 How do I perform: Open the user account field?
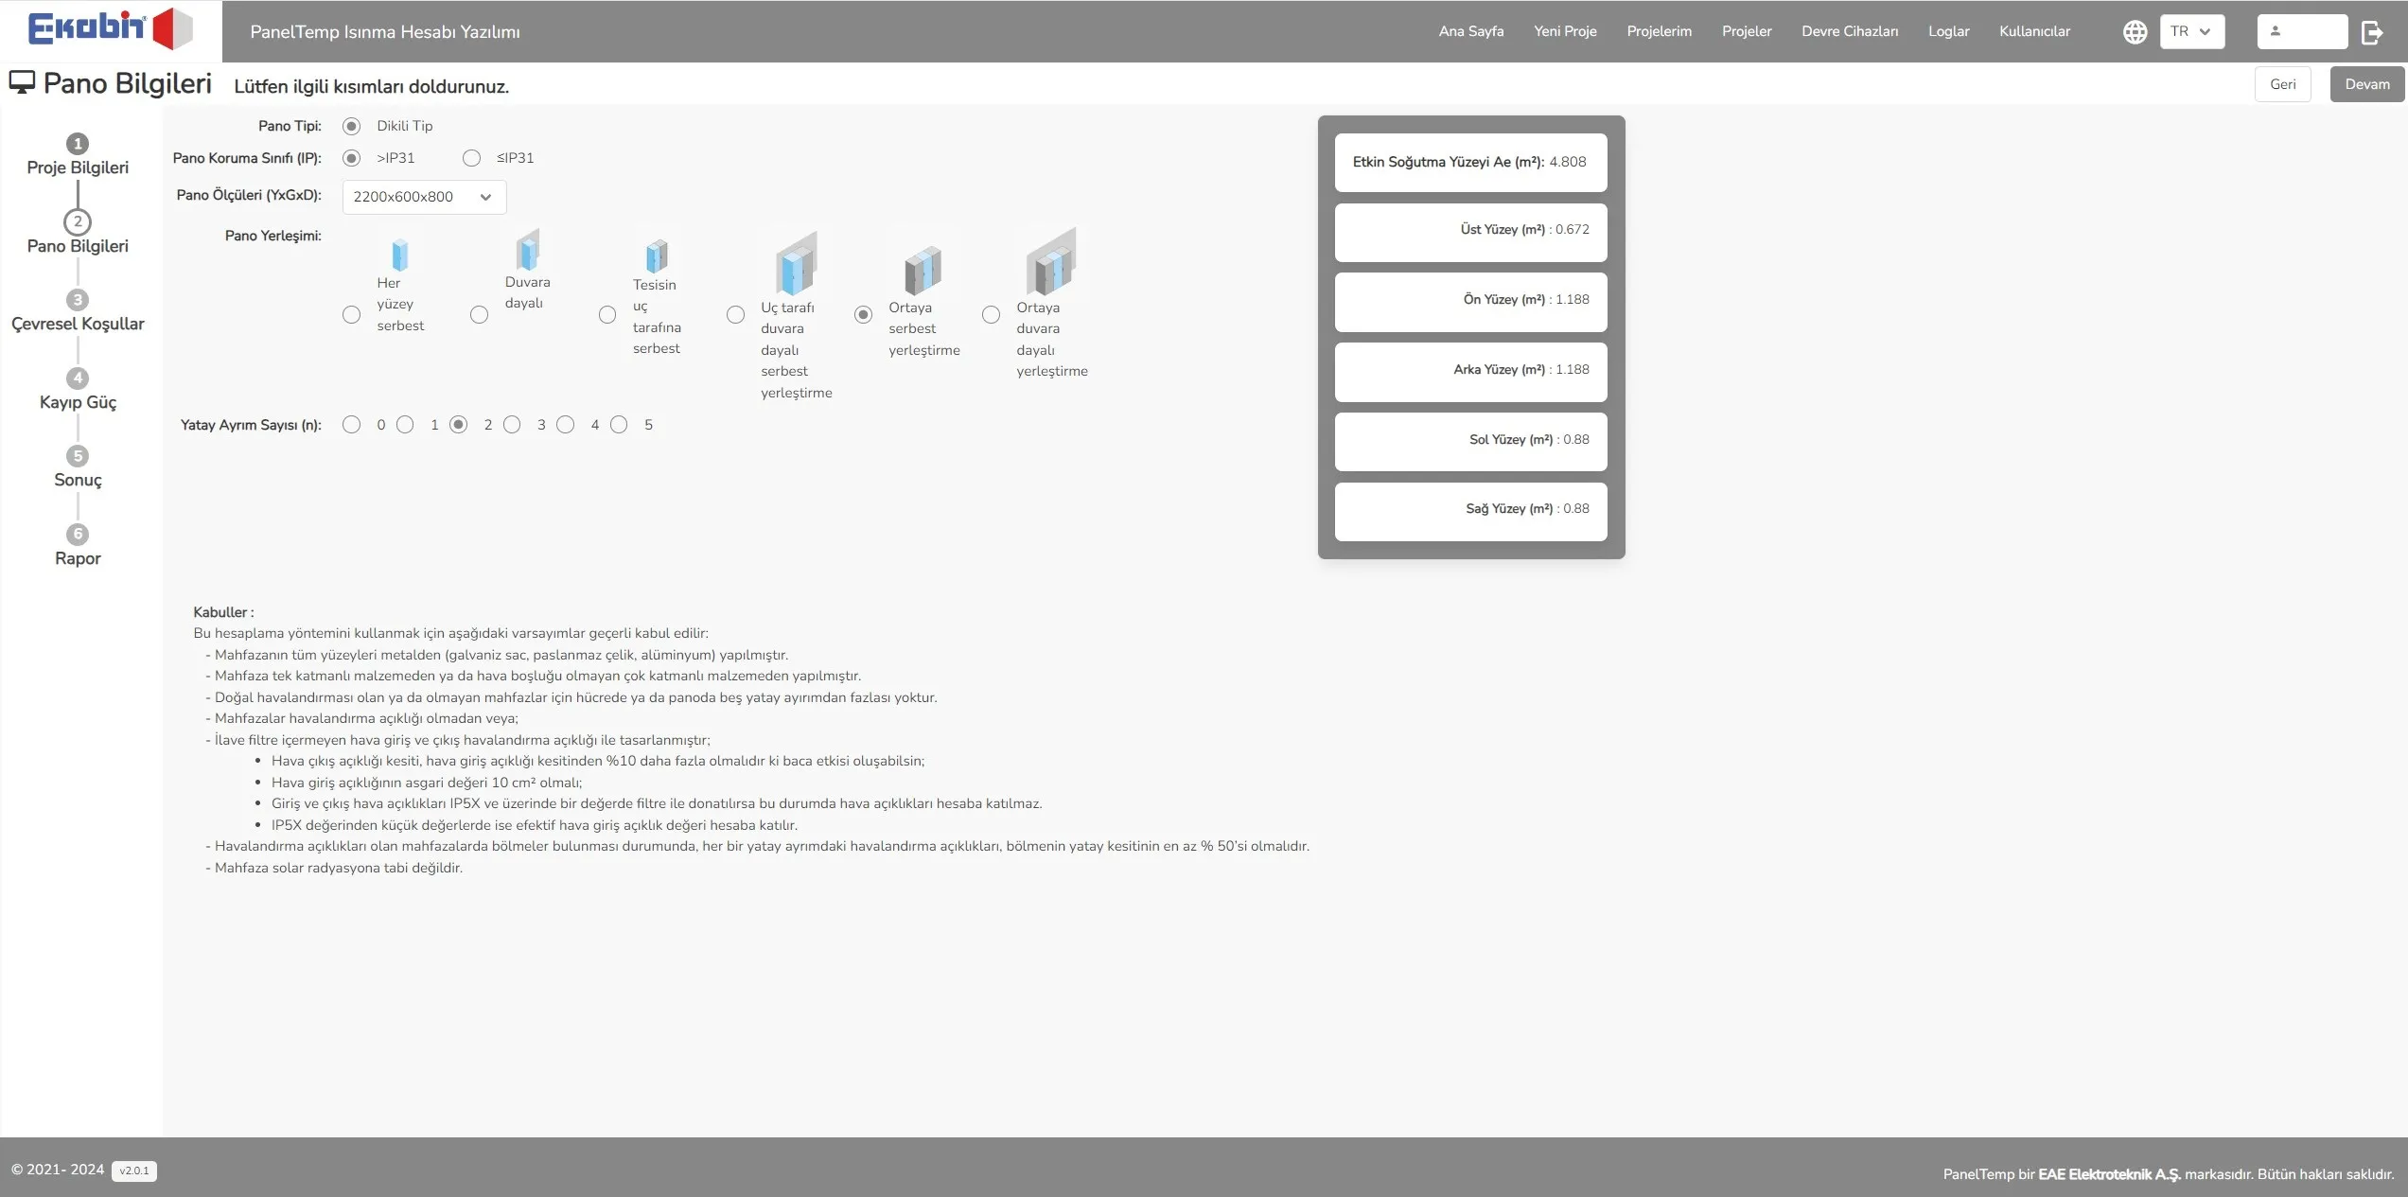tap(2301, 32)
